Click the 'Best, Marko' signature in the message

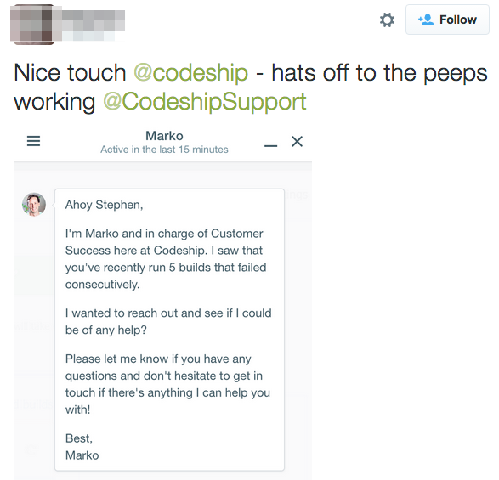[x=82, y=447]
